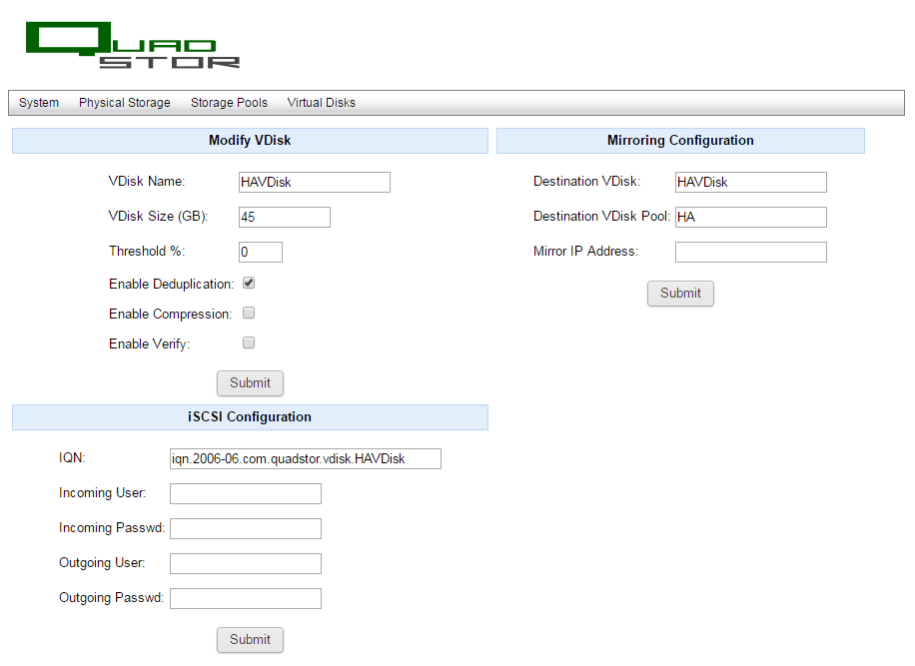Open the Physical Storage menu
The image size is (915, 666).
pos(124,103)
